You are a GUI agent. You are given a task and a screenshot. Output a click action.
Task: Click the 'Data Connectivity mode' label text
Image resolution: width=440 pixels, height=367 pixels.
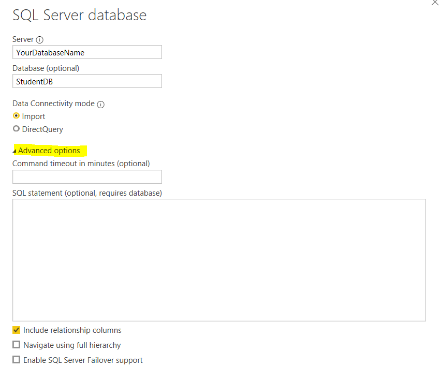click(x=54, y=104)
